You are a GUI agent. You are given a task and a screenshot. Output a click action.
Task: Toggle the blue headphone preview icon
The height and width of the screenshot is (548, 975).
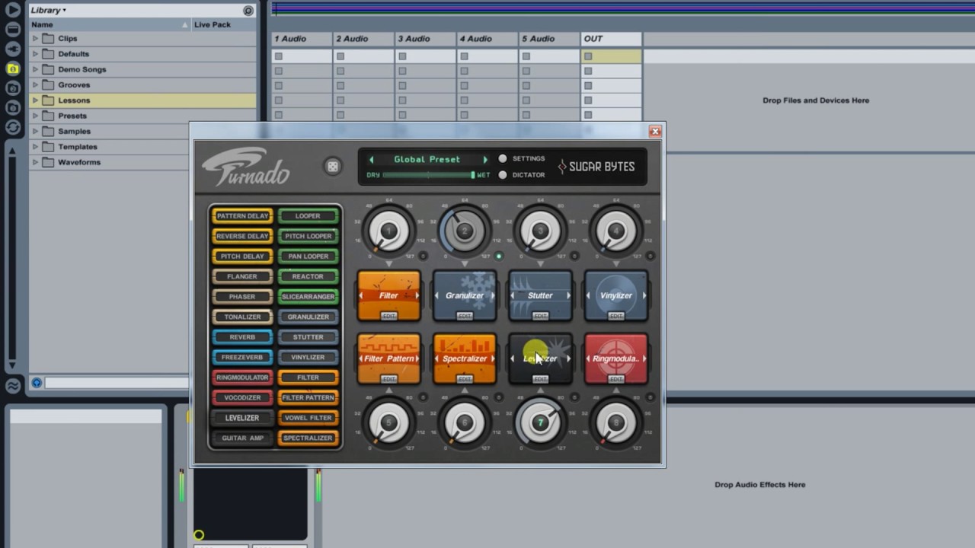click(36, 383)
